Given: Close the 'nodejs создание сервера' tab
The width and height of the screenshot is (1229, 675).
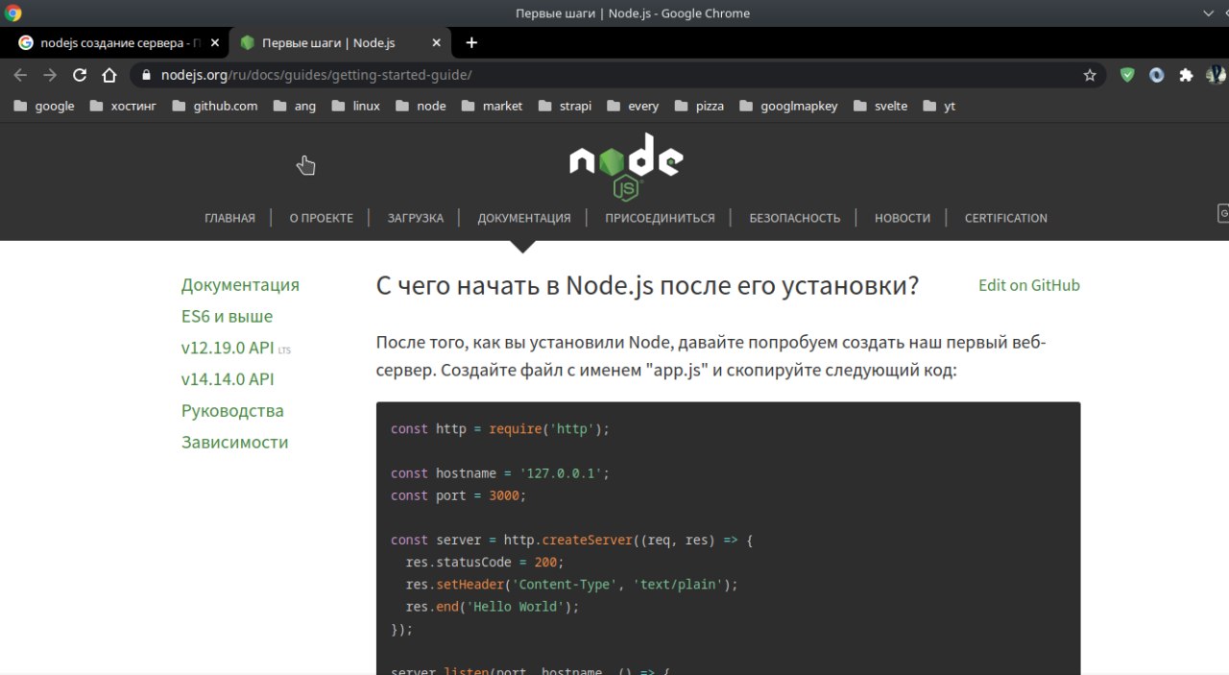Looking at the screenshot, I should pos(215,43).
